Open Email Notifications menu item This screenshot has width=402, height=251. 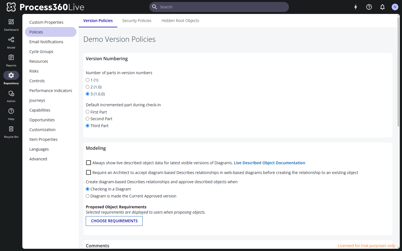click(x=51, y=42)
